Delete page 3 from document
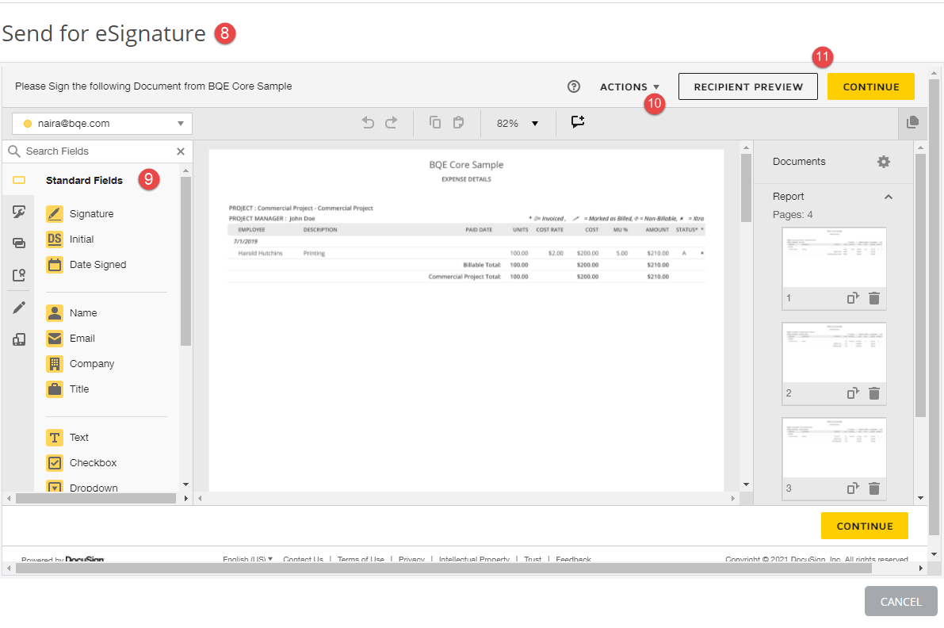The width and height of the screenshot is (944, 628). tap(874, 488)
